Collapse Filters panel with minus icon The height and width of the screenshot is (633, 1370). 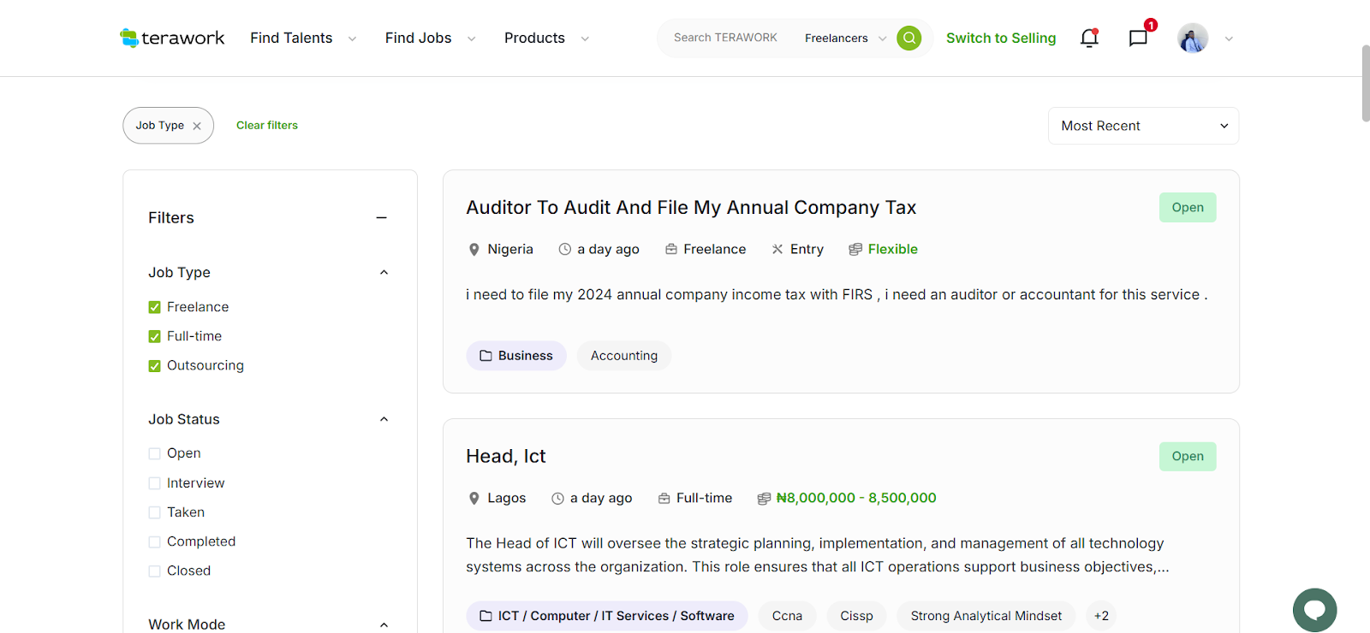tap(381, 218)
